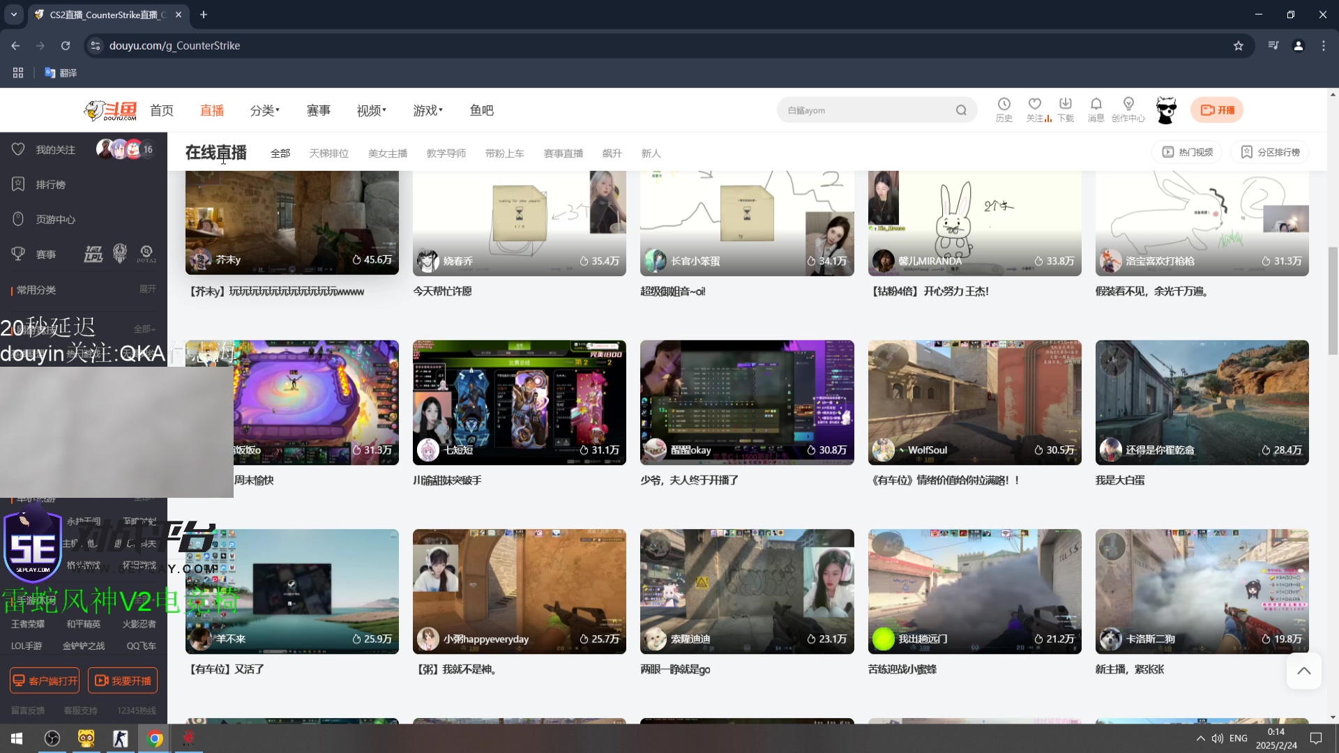Open 醒醒okay's stream thumbnail
The image size is (1339, 753).
point(747,402)
